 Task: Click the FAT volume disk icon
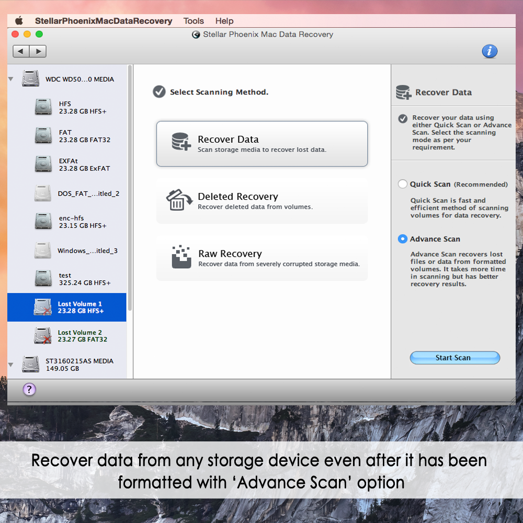(x=43, y=135)
